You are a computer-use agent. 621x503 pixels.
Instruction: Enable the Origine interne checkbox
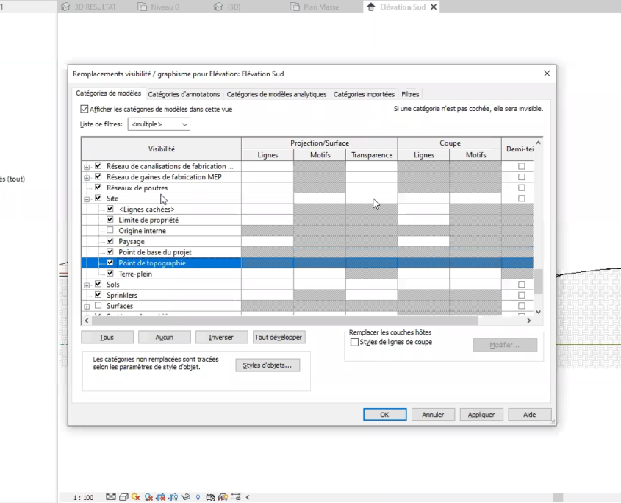point(110,230)
